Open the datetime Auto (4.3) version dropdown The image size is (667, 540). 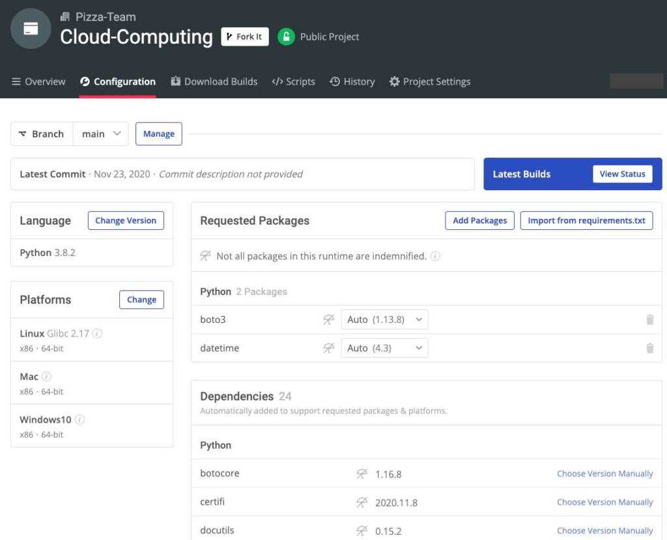click(x=384, y=348)
